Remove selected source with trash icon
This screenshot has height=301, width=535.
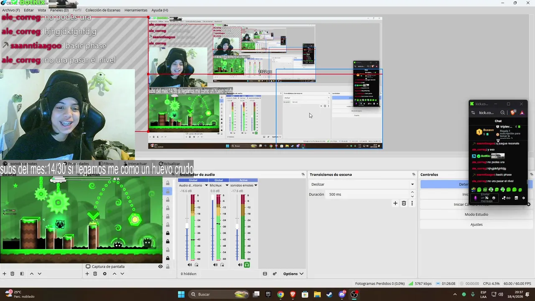(x=95, y=274)
